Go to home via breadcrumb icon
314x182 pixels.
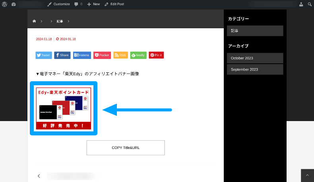point(34,21)
